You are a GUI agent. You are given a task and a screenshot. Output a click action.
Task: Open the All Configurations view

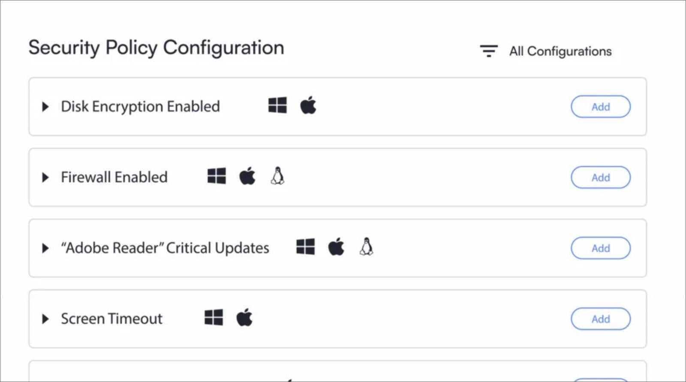[560, 51]
